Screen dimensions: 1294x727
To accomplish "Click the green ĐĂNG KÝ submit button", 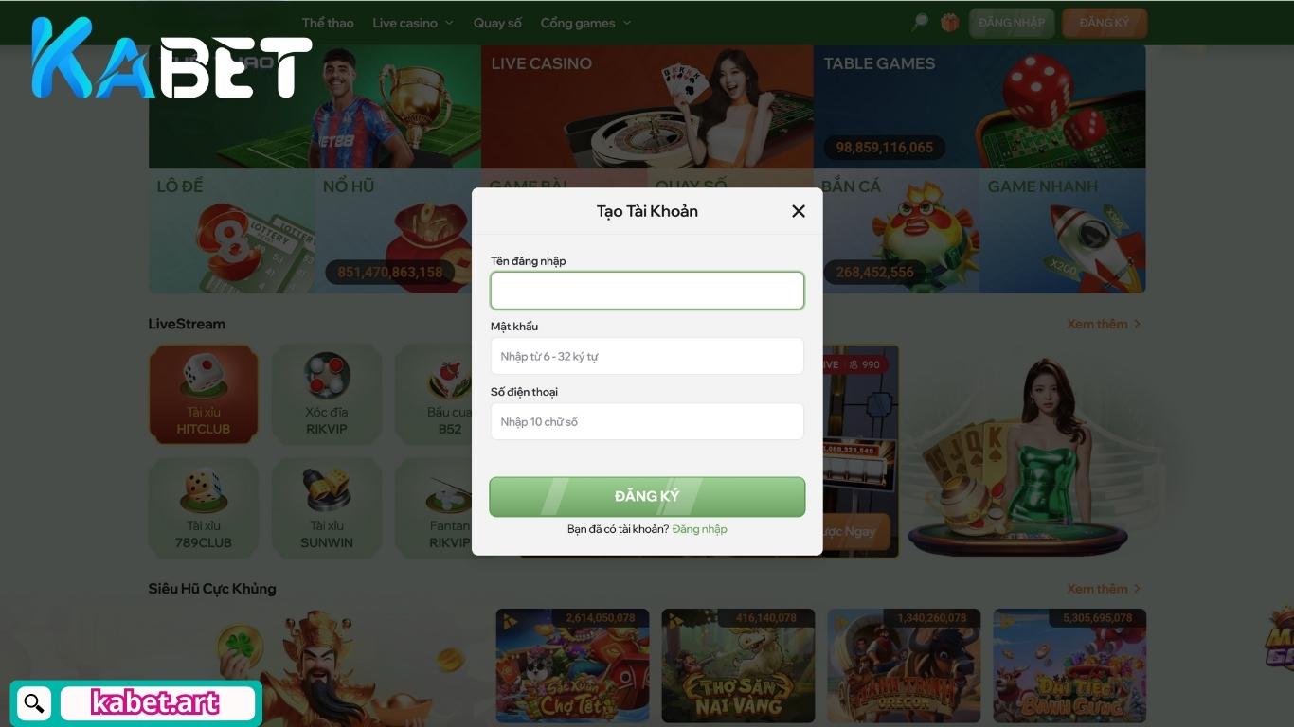I will point(647,497).
